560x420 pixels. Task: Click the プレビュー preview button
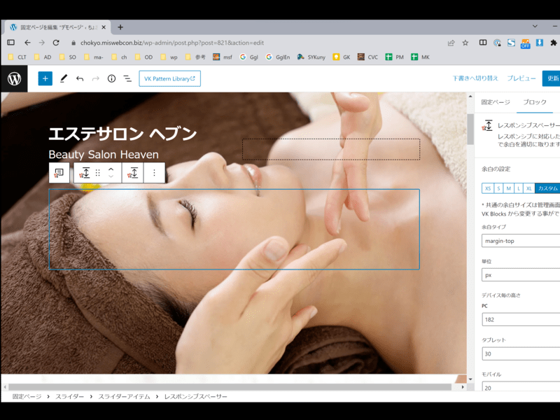pyautogui.click(x=521, y=78)
